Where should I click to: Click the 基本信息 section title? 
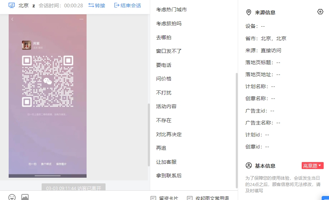(265, 166)
